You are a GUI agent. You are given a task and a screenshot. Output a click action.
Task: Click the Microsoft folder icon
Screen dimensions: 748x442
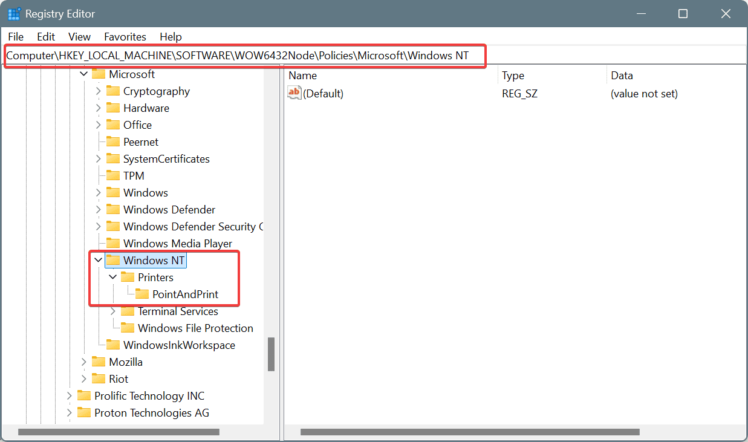click(x=98, y=74)
